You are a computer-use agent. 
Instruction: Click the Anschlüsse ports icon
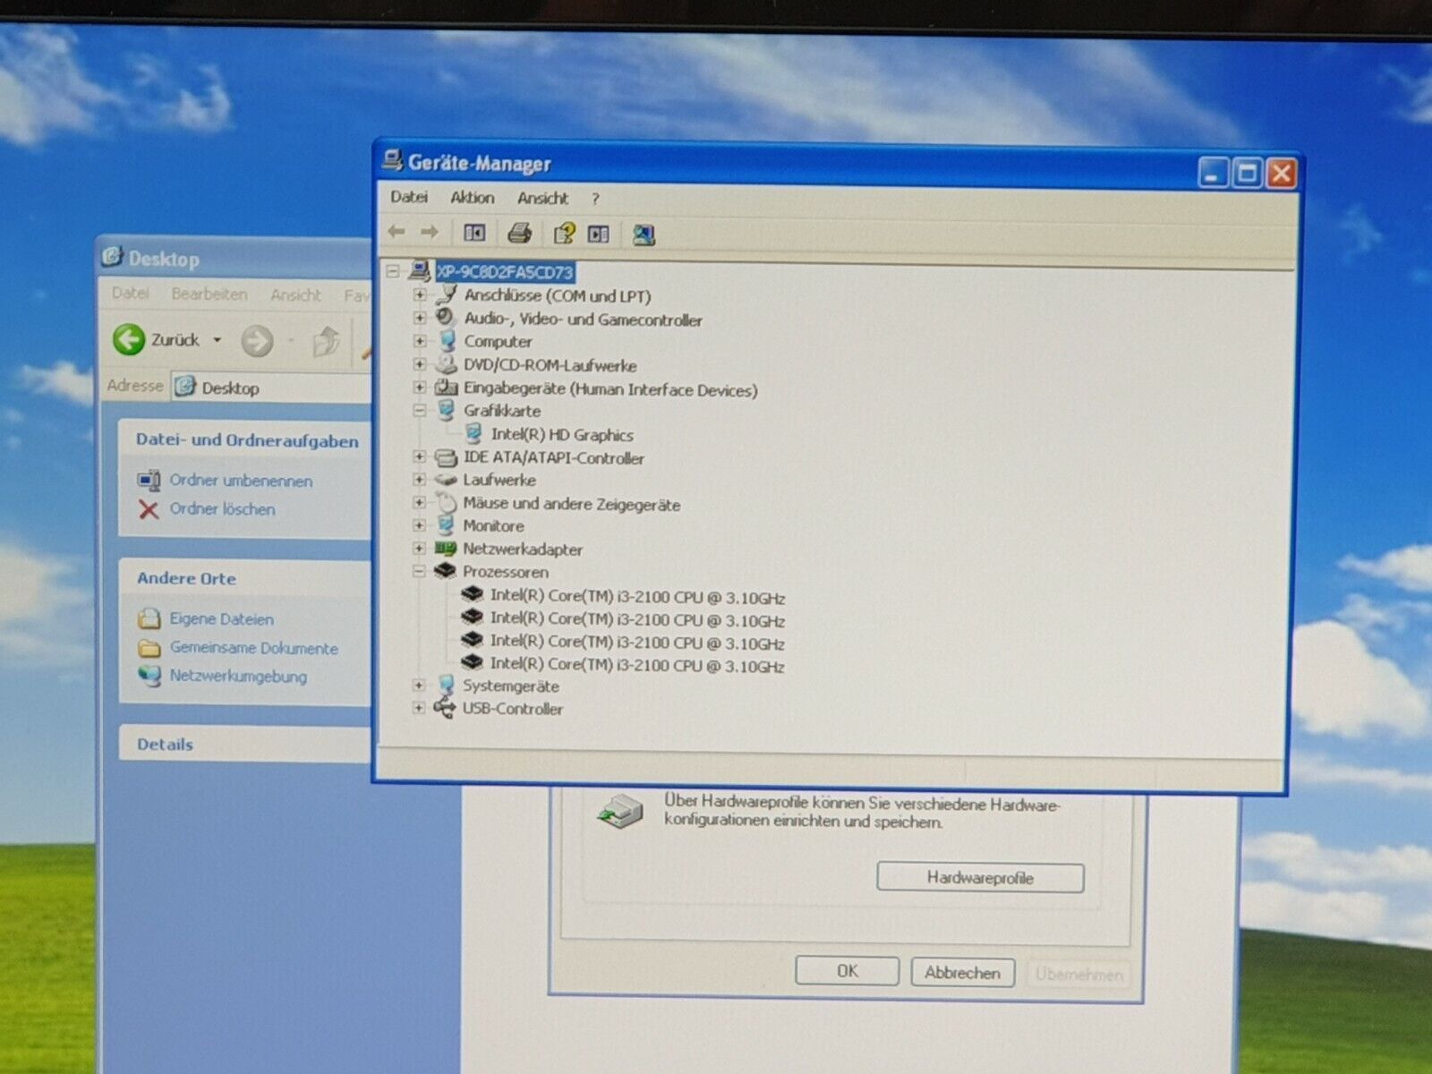[446, 294]
